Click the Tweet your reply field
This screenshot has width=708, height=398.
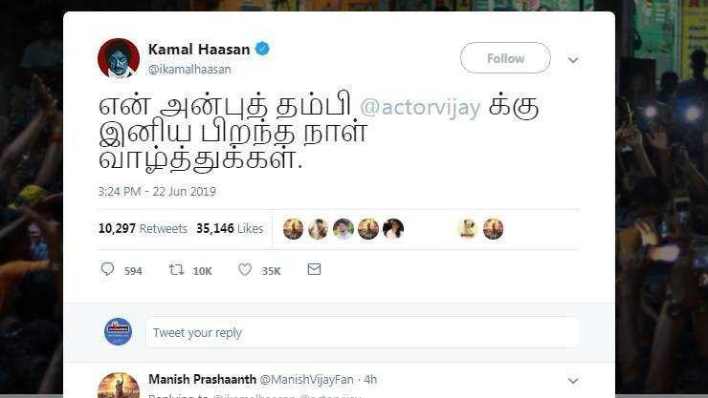[363, 332]
